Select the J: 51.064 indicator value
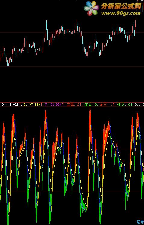 (x=54, y=104)
